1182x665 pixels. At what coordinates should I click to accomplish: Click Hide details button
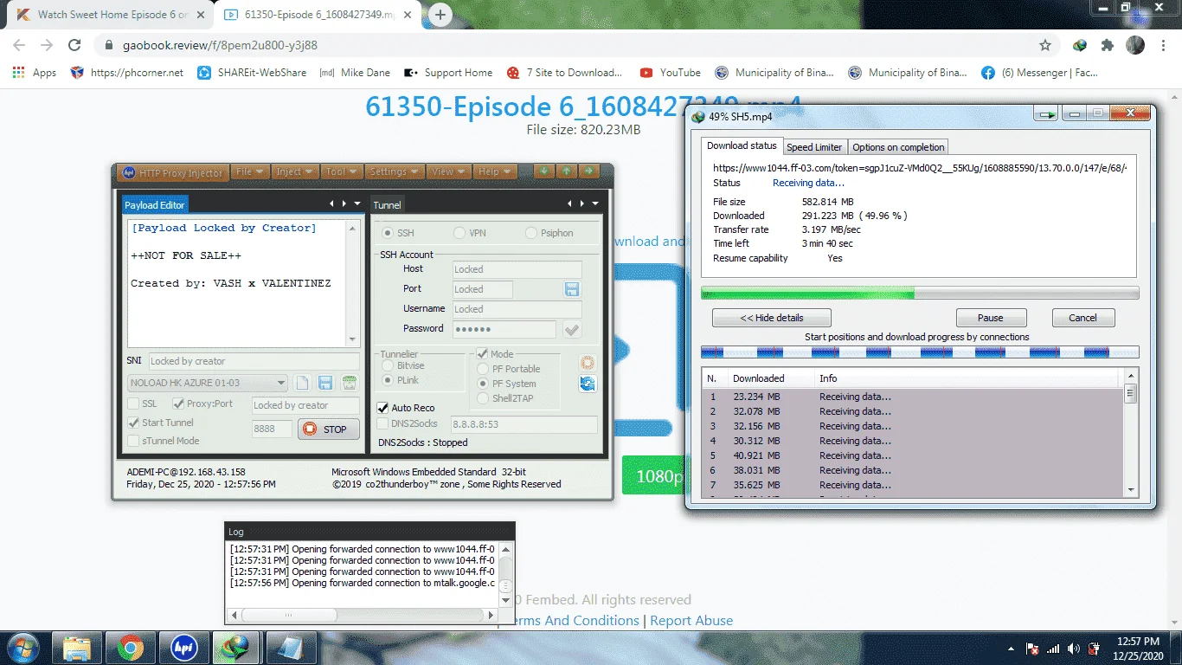point(772,318)
